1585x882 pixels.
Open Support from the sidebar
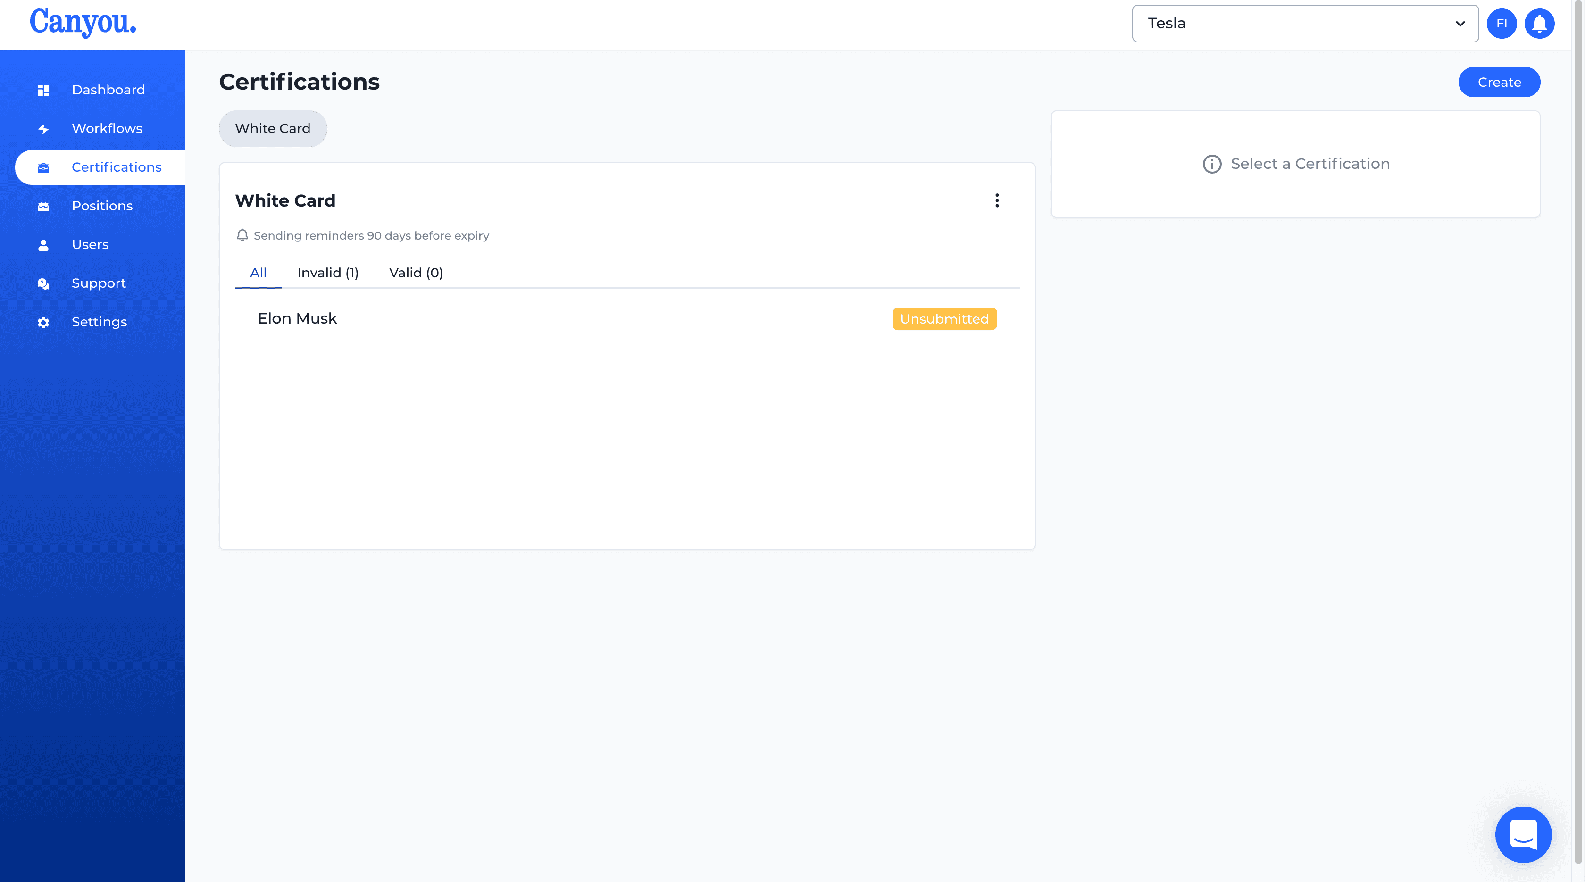pyautogui.click(x=100, y=283)
